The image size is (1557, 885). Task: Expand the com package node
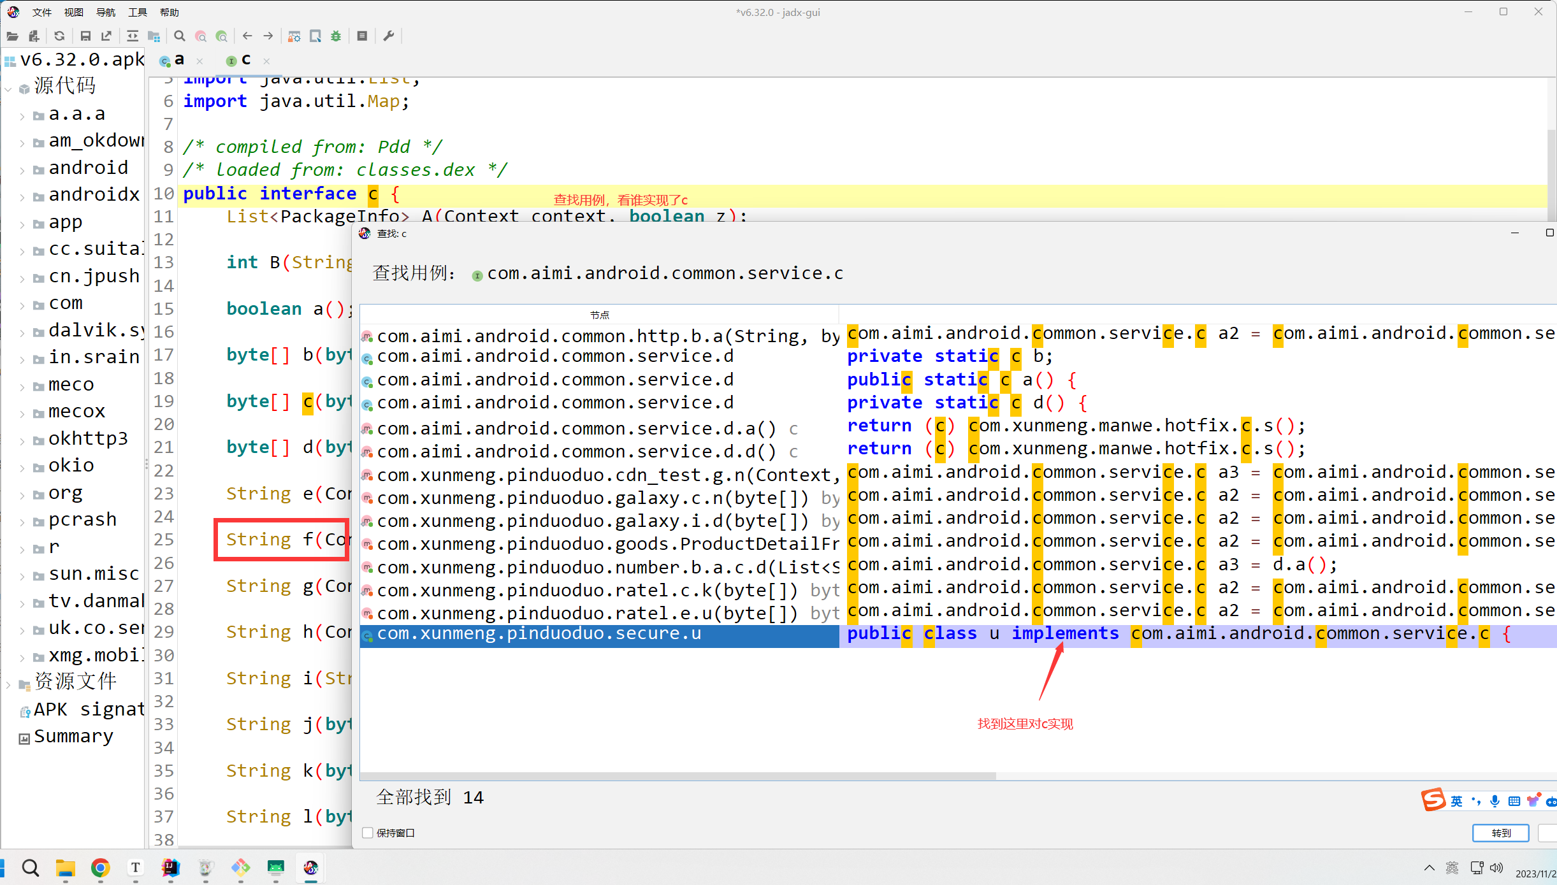point(22,306)
